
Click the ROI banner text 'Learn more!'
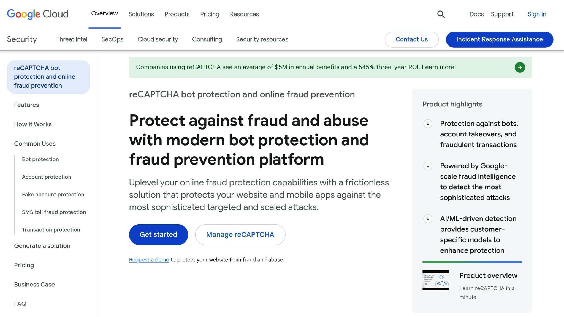click(439, 67)
